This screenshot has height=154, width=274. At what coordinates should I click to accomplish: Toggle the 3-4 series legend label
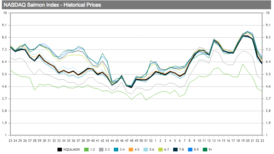pyautogui.click(x=122, y=150)
